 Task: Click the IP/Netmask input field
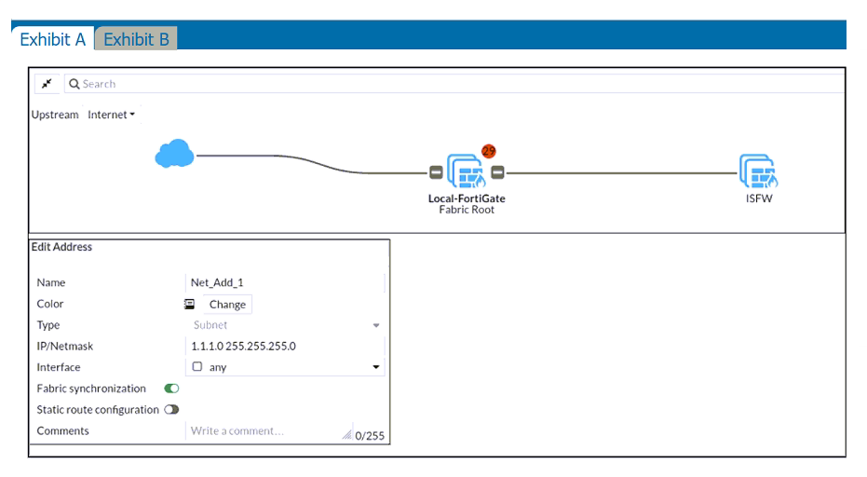285,347
